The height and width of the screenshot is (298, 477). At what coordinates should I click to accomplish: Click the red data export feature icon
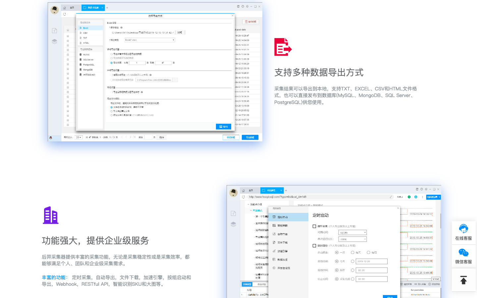click(x=283, y=47)
